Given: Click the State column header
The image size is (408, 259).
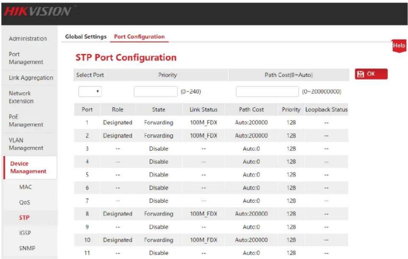Looking at the screenshot, I should (158, 110).
